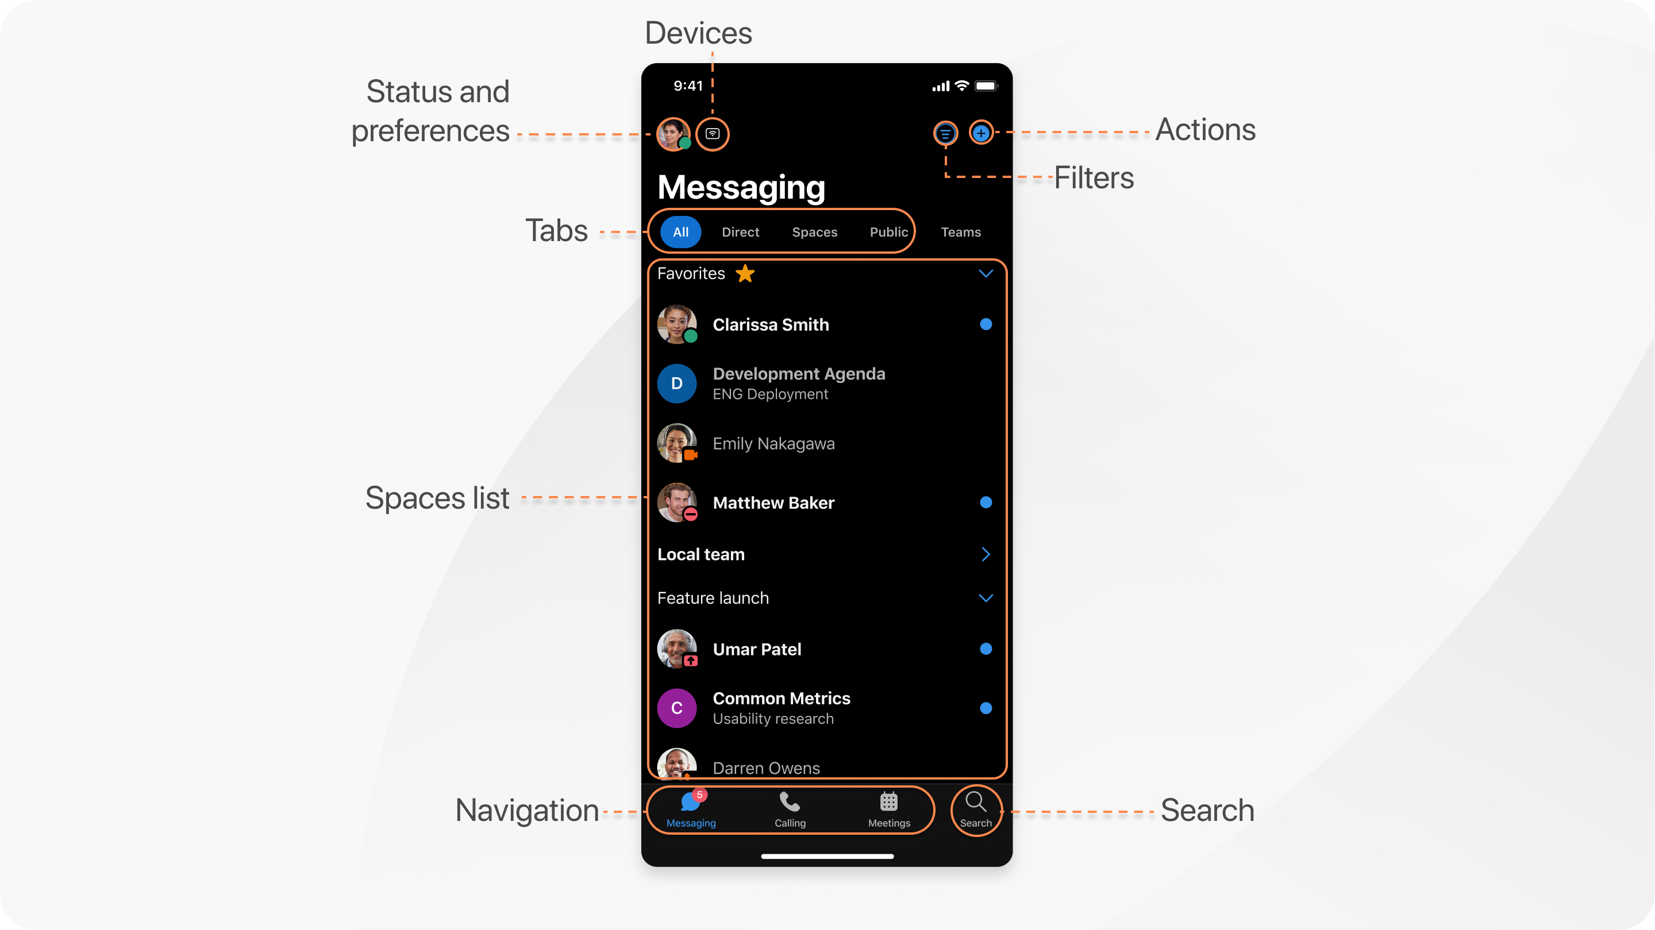Select Spaces tab to filter spaces
Image resolution: width=1655 pixels, height=930 pixels.
pyautogui.click(x=813, y=232)
